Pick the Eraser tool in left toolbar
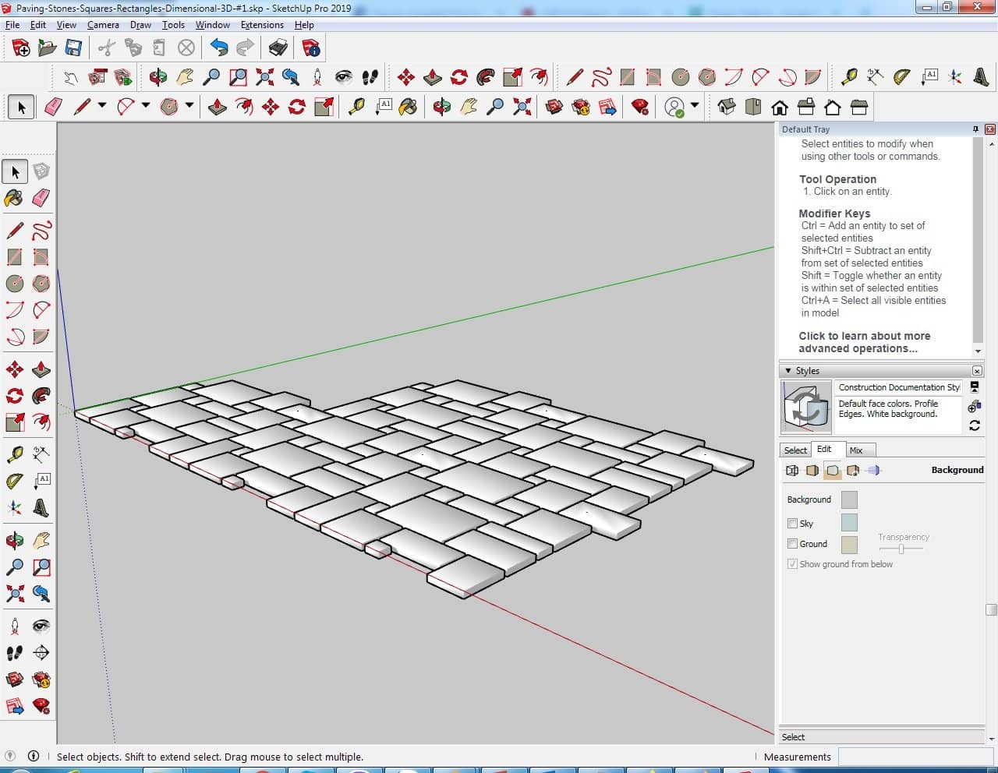The image size is (998, 773). [x=41, y=198]
